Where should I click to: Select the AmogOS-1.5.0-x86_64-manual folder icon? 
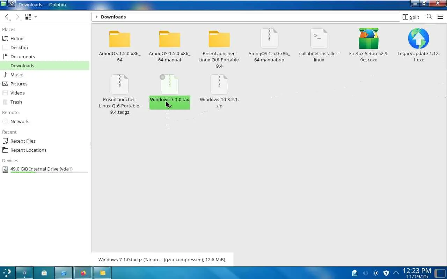(x=170, y=39)
